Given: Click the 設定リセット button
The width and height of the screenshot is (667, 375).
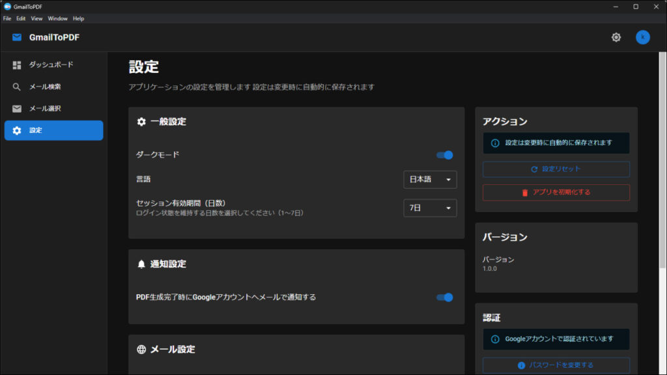Looking at the screenshot, I should point(556,169).
